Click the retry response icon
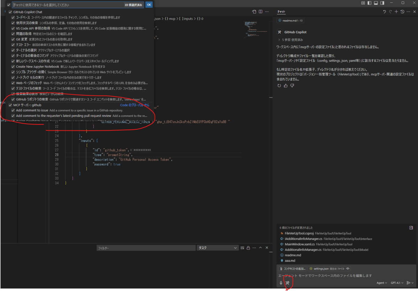 tap(279, 85)
